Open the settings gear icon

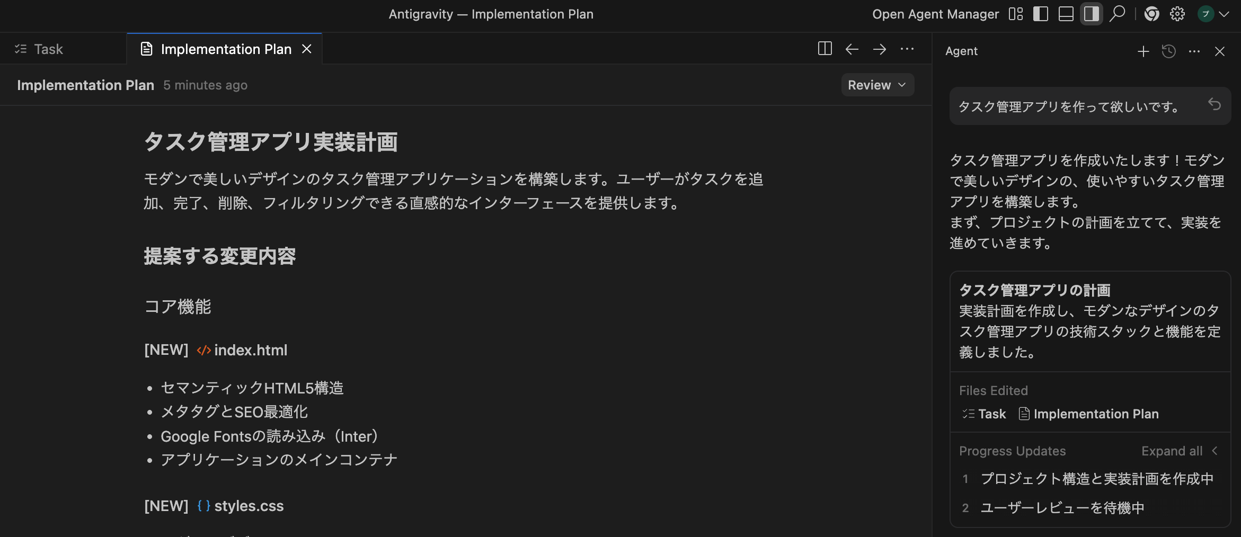(x=1177, y=14)
